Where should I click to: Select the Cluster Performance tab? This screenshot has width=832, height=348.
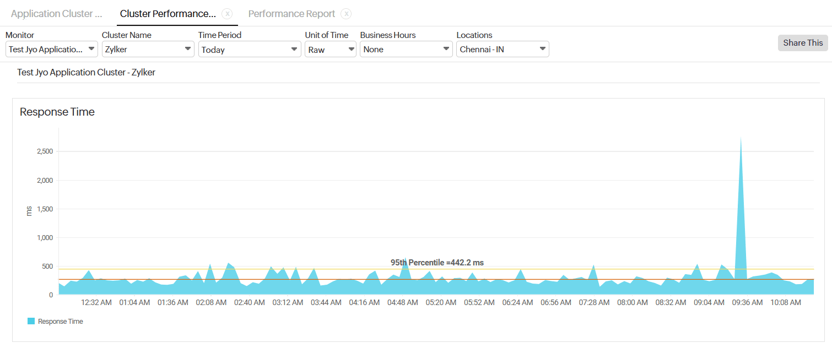168,14
